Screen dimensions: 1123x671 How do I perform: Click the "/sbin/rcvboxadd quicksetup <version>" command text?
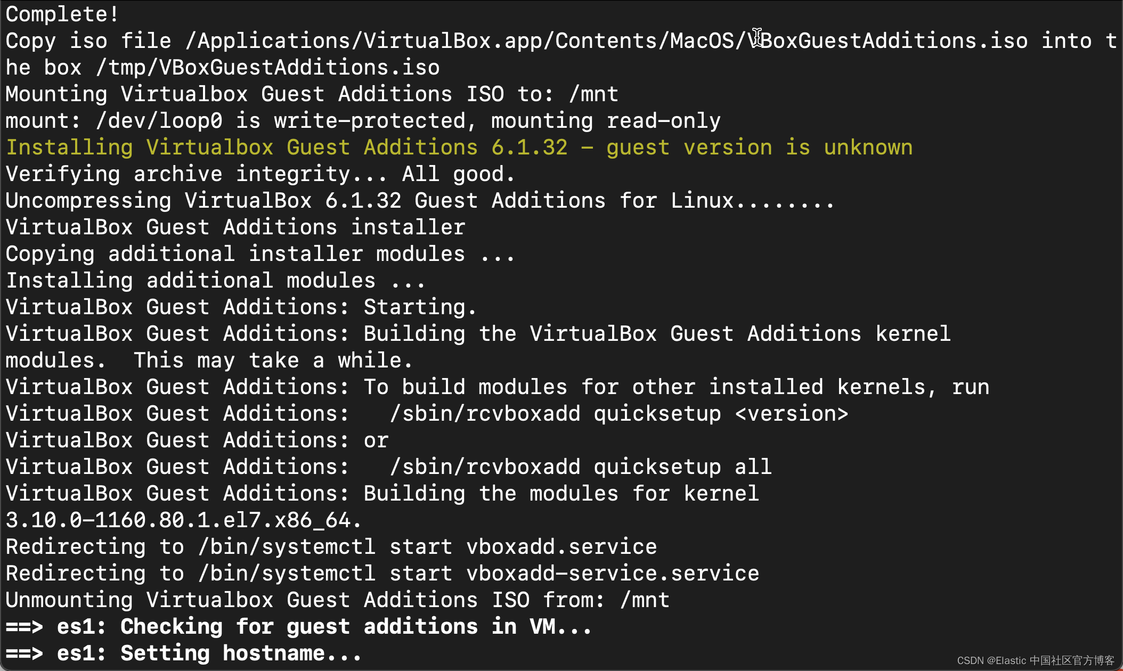[619, 414]
